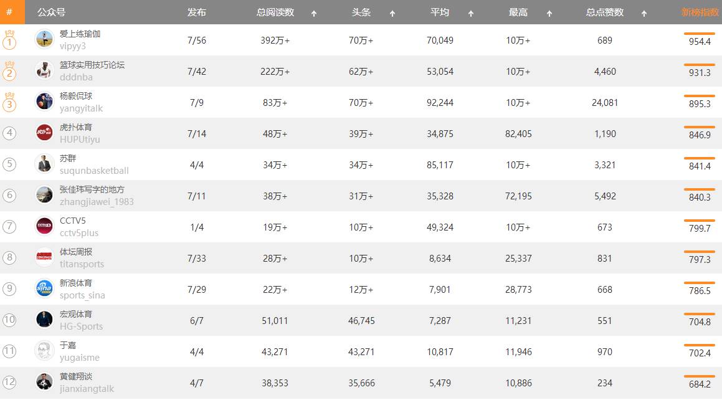This screenshot has height=400, width=722.
Task: Sort by 最高 arrow
Action: coord(549,13)
